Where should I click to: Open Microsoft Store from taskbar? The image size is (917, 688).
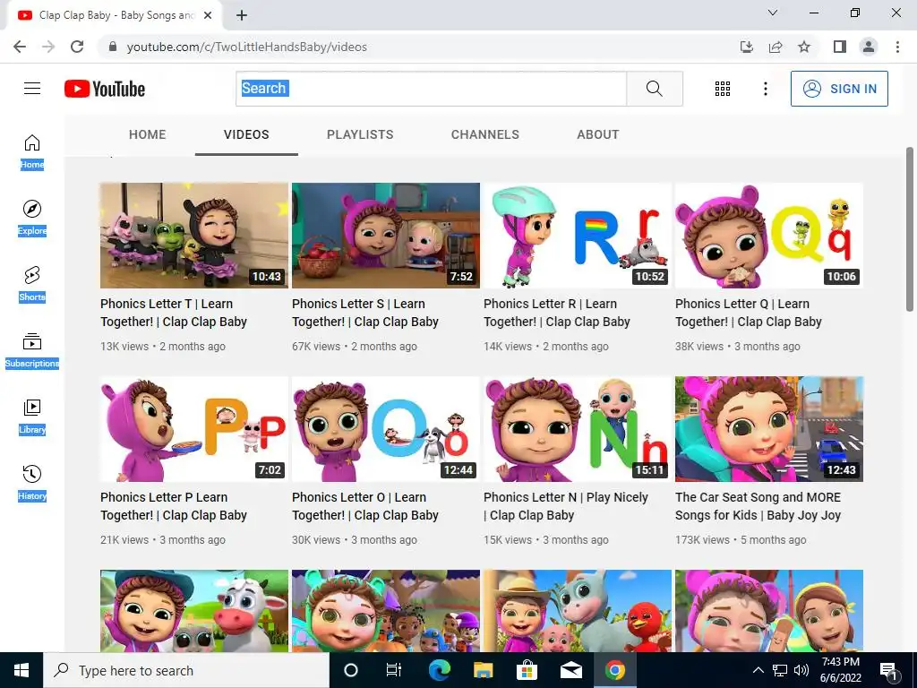[x=527, y=670]
